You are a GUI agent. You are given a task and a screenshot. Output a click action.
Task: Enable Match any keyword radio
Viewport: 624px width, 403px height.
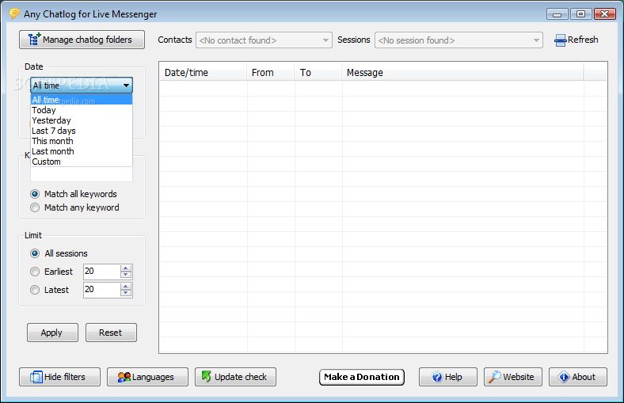pyautogui.click(x=35, y=207)
